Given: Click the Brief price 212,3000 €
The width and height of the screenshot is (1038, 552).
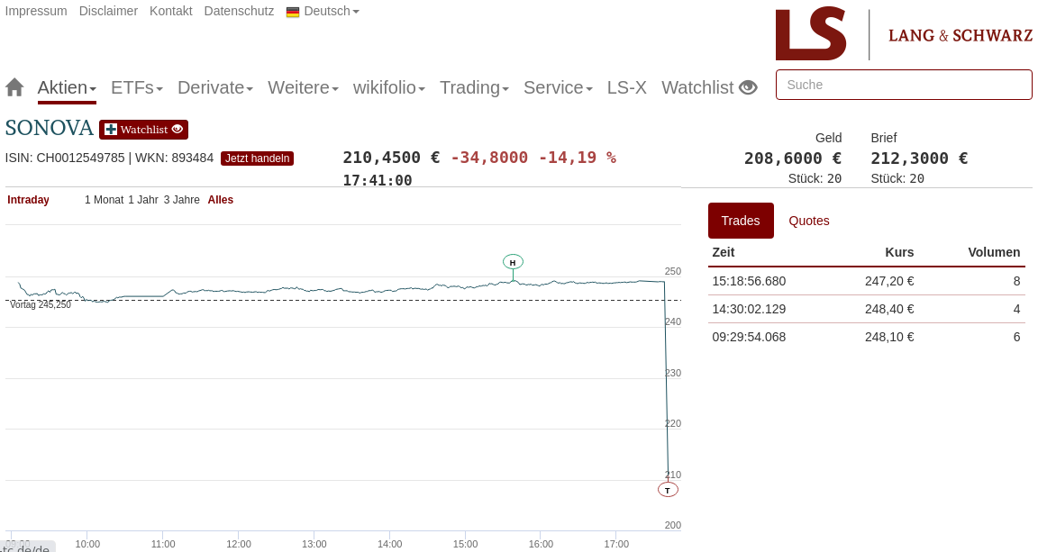Looking at the screenshot, I should pos(919,158).
